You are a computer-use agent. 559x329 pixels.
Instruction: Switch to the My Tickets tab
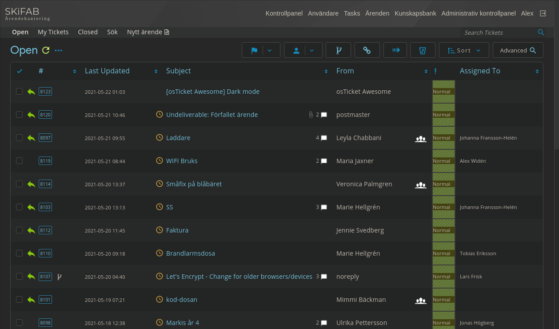(x=53, y=32)
